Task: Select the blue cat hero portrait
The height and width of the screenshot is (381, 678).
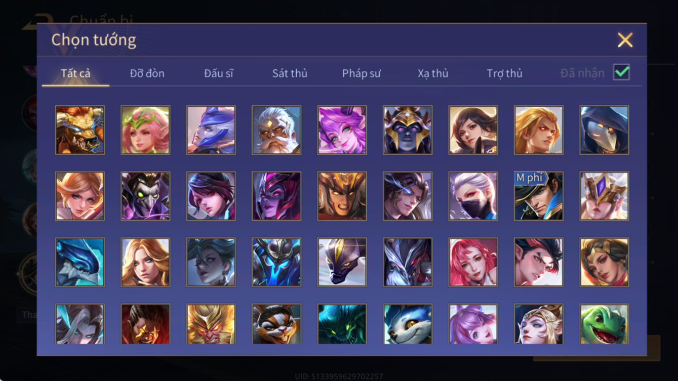Action: click(x=408, y=324)
